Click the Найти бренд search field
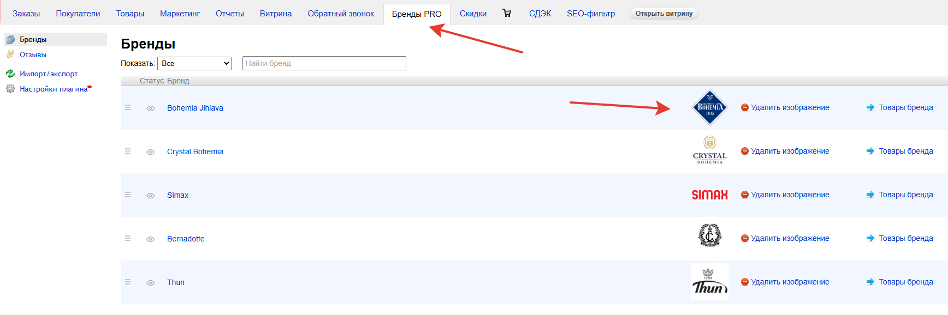The height and width of the screenshot is (315, 948). point(324,63)
